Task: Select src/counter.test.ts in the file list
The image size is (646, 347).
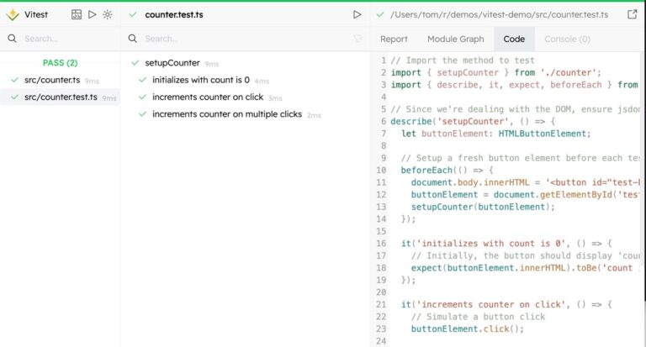Action: [x=61, y=97]
